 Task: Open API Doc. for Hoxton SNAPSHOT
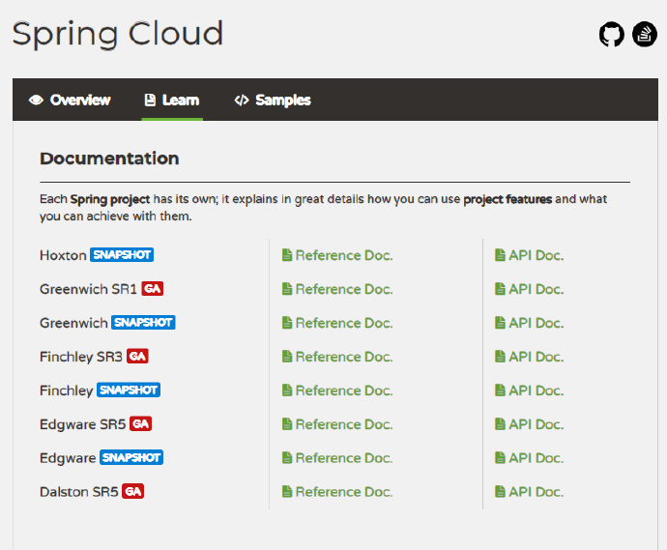[529, 255]
